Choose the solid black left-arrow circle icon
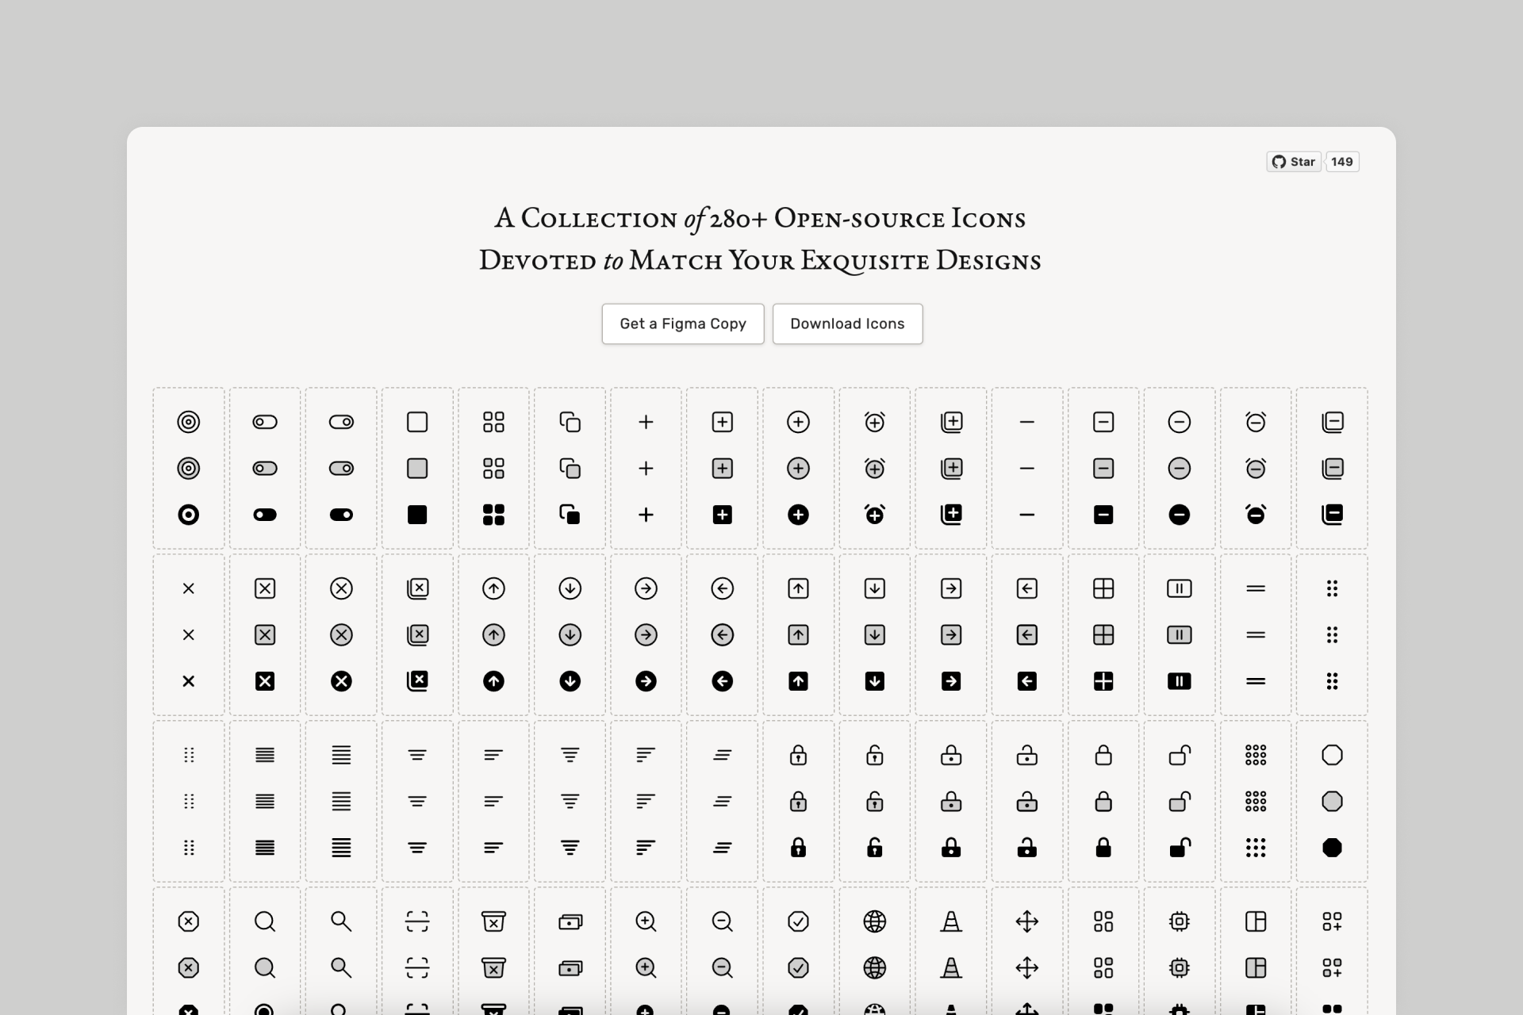The image size is (1523, 1015). pyautogui.click(x=722, y=681)
